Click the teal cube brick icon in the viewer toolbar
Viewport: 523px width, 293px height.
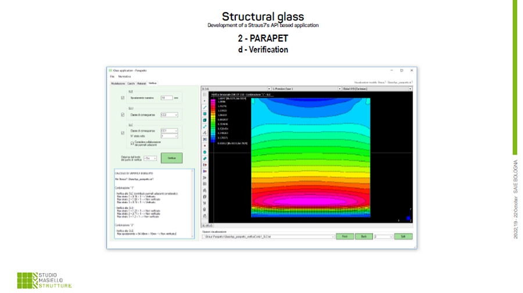click(205, 120)
